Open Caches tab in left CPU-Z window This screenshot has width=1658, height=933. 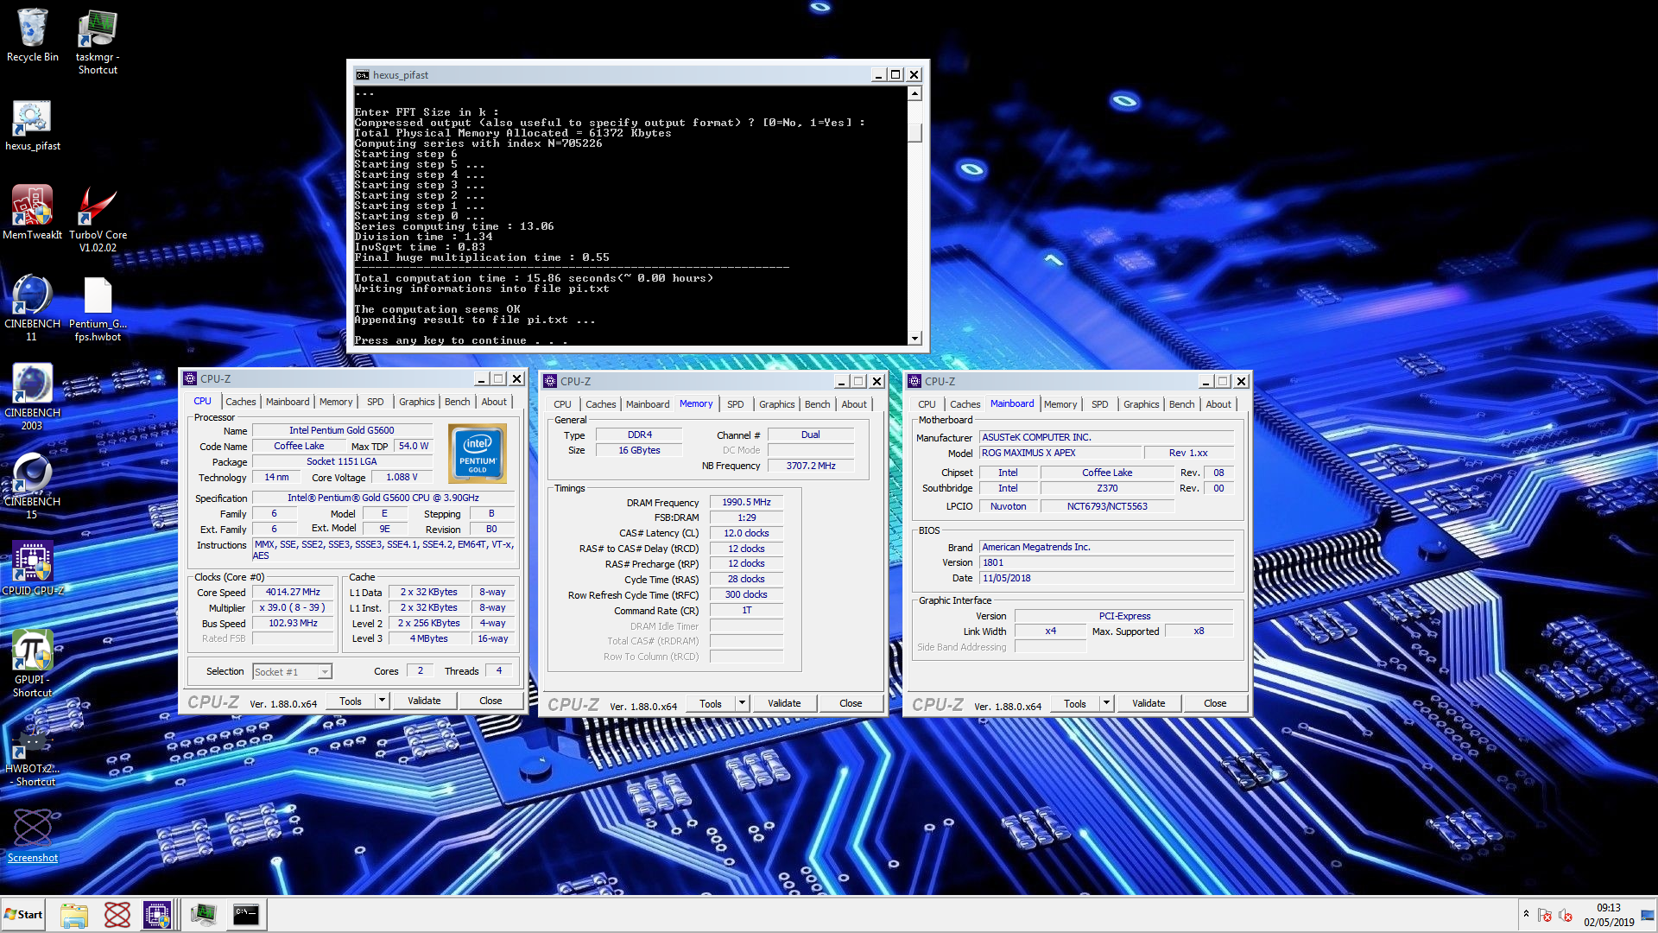(240, 402)
